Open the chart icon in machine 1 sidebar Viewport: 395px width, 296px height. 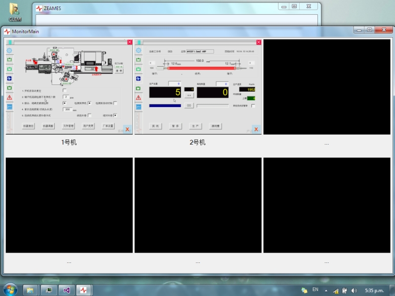pos(9,107)
